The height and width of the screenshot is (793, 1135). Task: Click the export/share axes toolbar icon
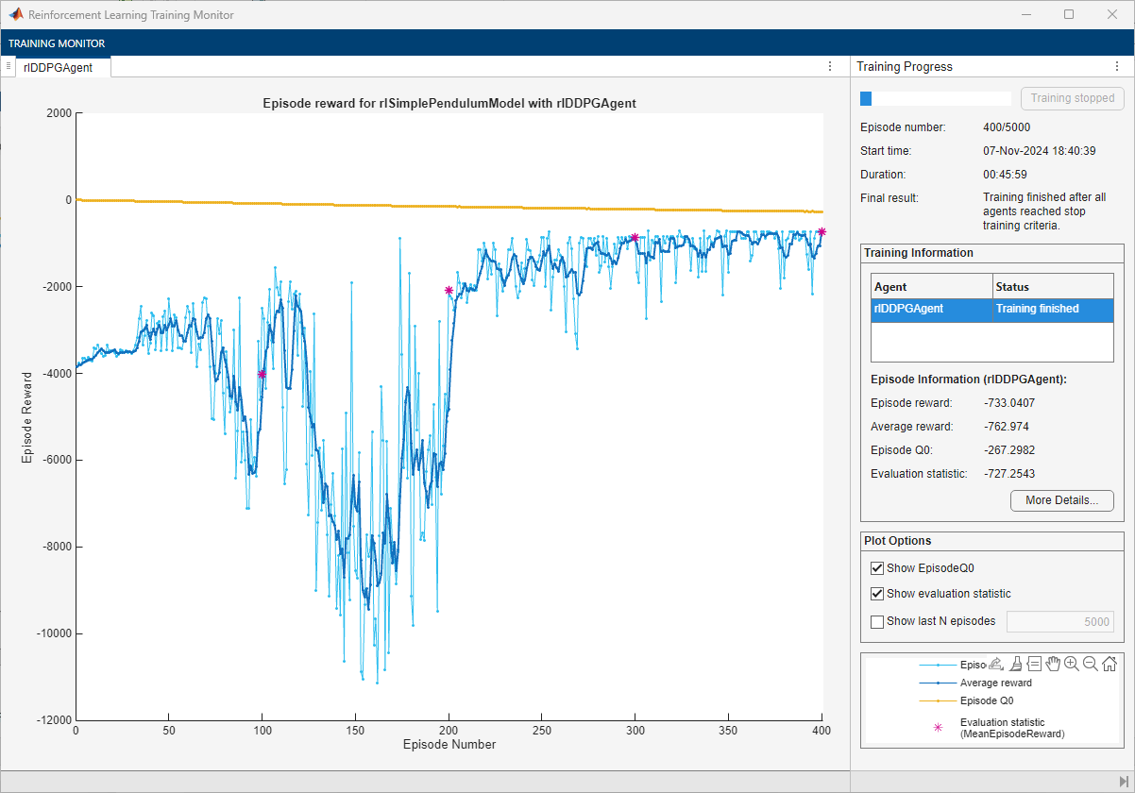(996, 664)
